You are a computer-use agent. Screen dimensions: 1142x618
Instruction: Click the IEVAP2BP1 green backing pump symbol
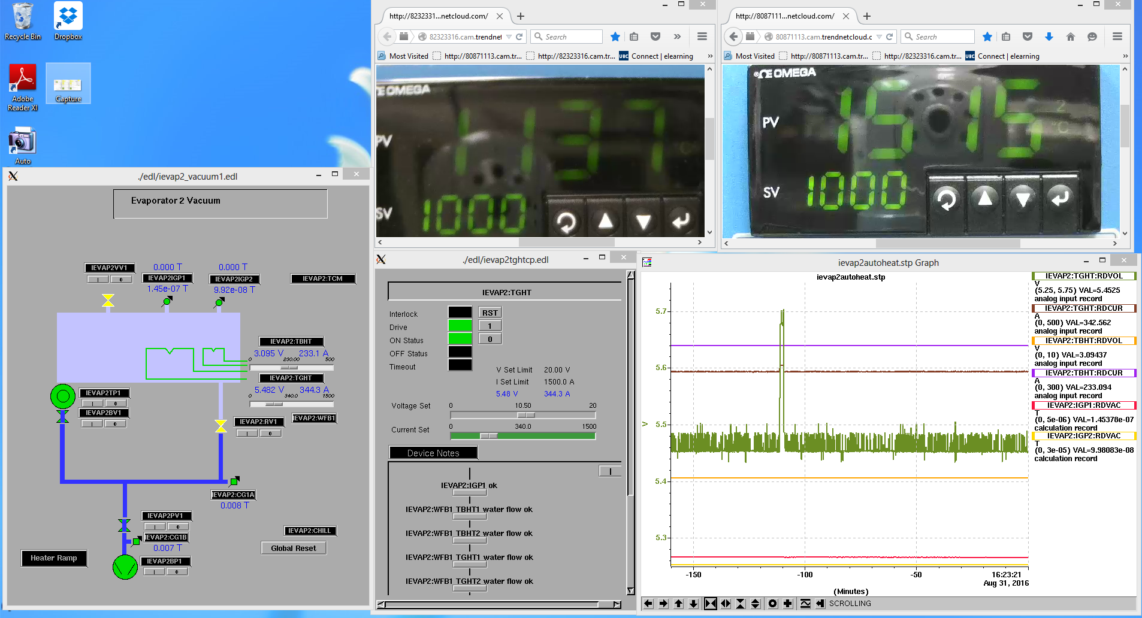125,566
